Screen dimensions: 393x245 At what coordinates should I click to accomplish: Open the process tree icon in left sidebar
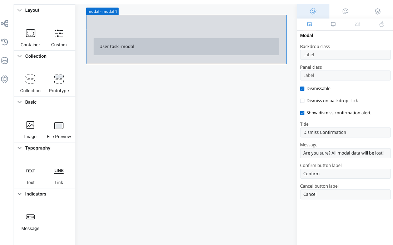coord(5,24)
